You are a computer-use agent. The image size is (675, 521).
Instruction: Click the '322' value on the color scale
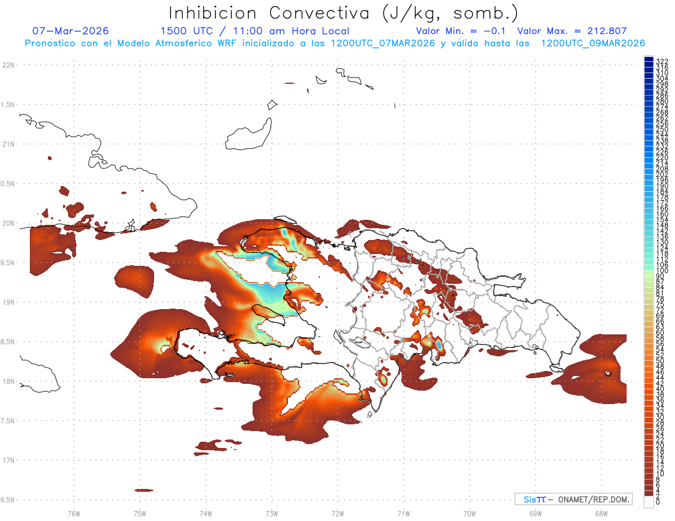pyautogui.click(x=662, y=61)
